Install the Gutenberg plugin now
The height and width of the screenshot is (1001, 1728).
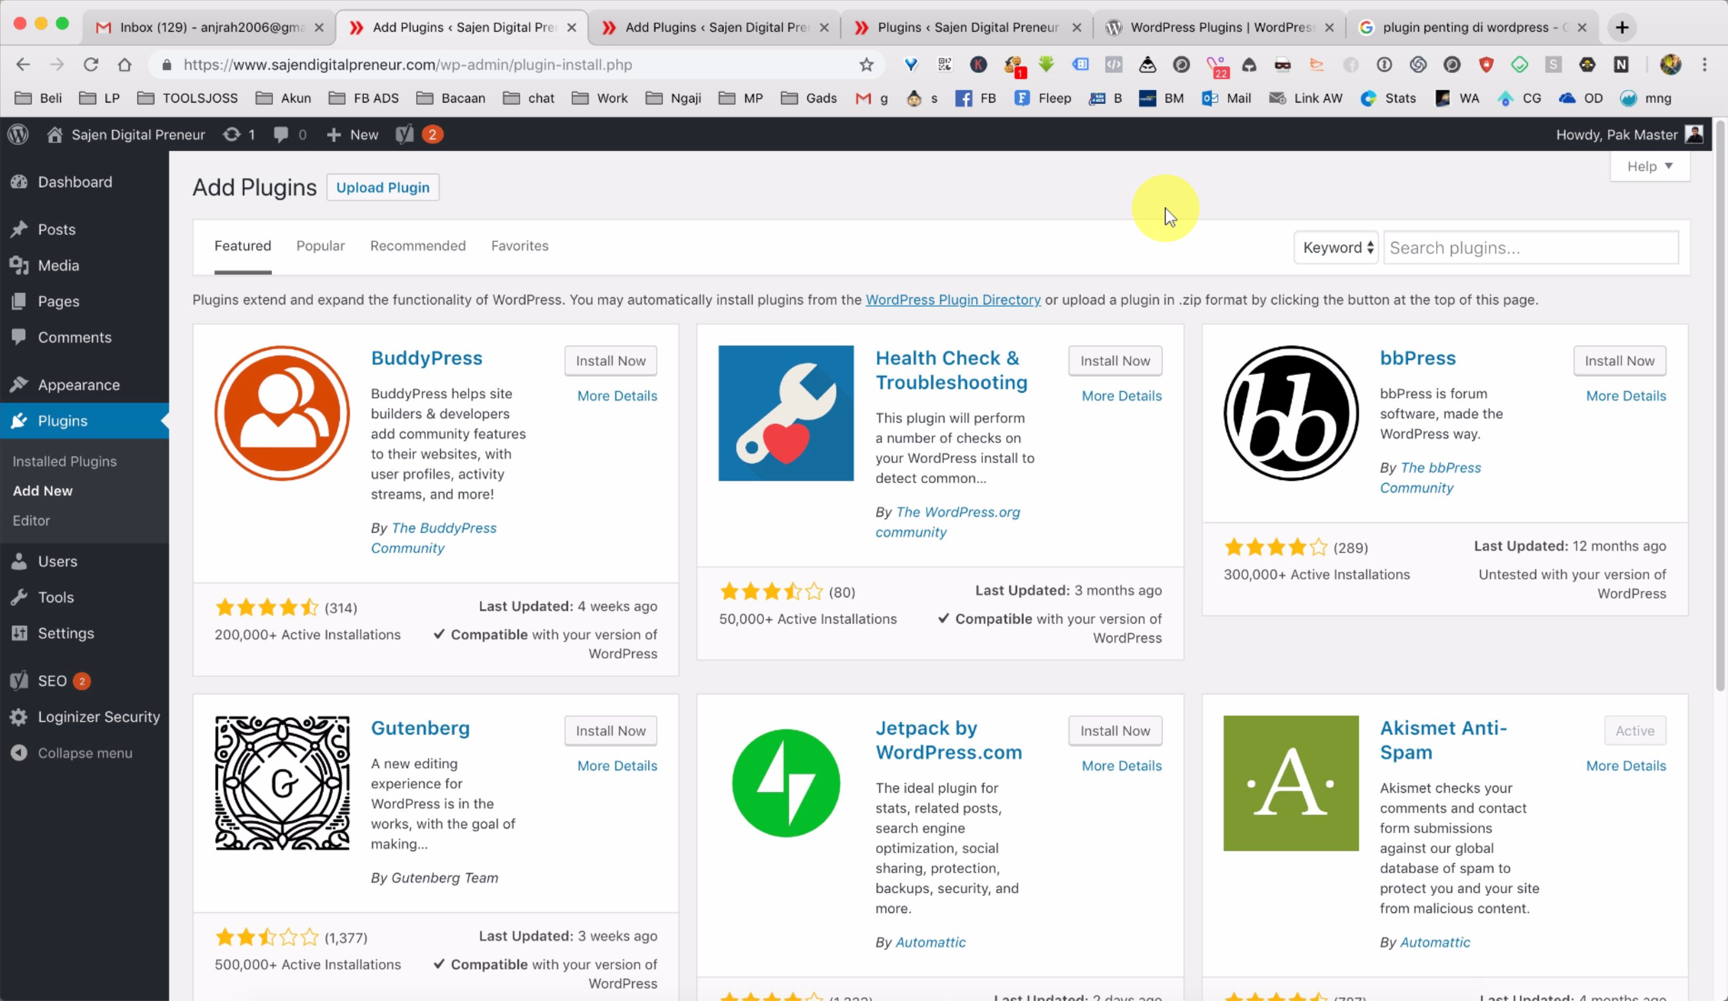tap(610, 731)
